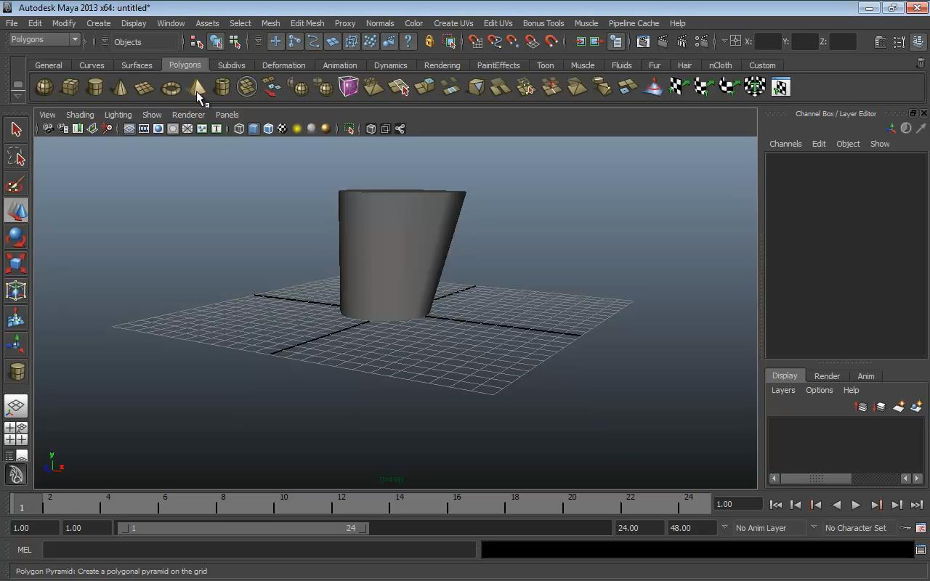Select the Paint Selection tool
This screenshot has width=930, height=581.
(16, 184)
